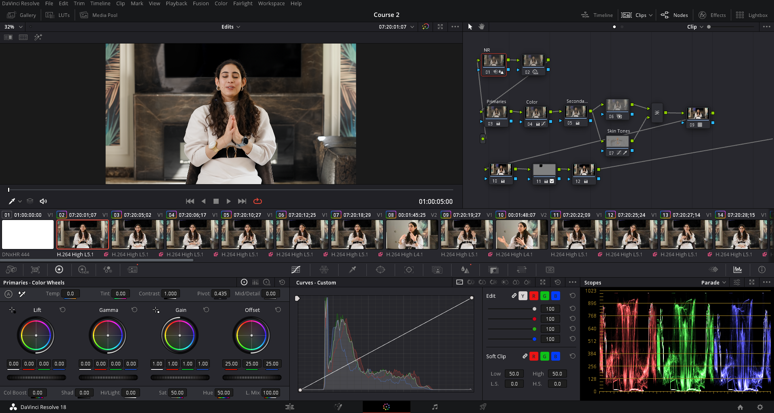Toggle the green Soft Clip channel
Viewport: 774px width, 413px height.
[x=544, y=356]
